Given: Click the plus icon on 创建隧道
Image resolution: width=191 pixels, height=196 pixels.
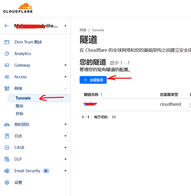Looking at the screenshot, I should pos(85,80).
